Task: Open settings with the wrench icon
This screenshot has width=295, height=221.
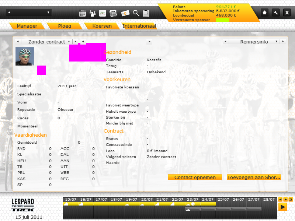Action: [275, 13]
